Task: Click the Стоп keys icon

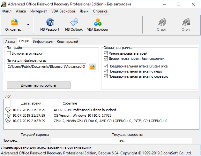Action: coord(186,22)
